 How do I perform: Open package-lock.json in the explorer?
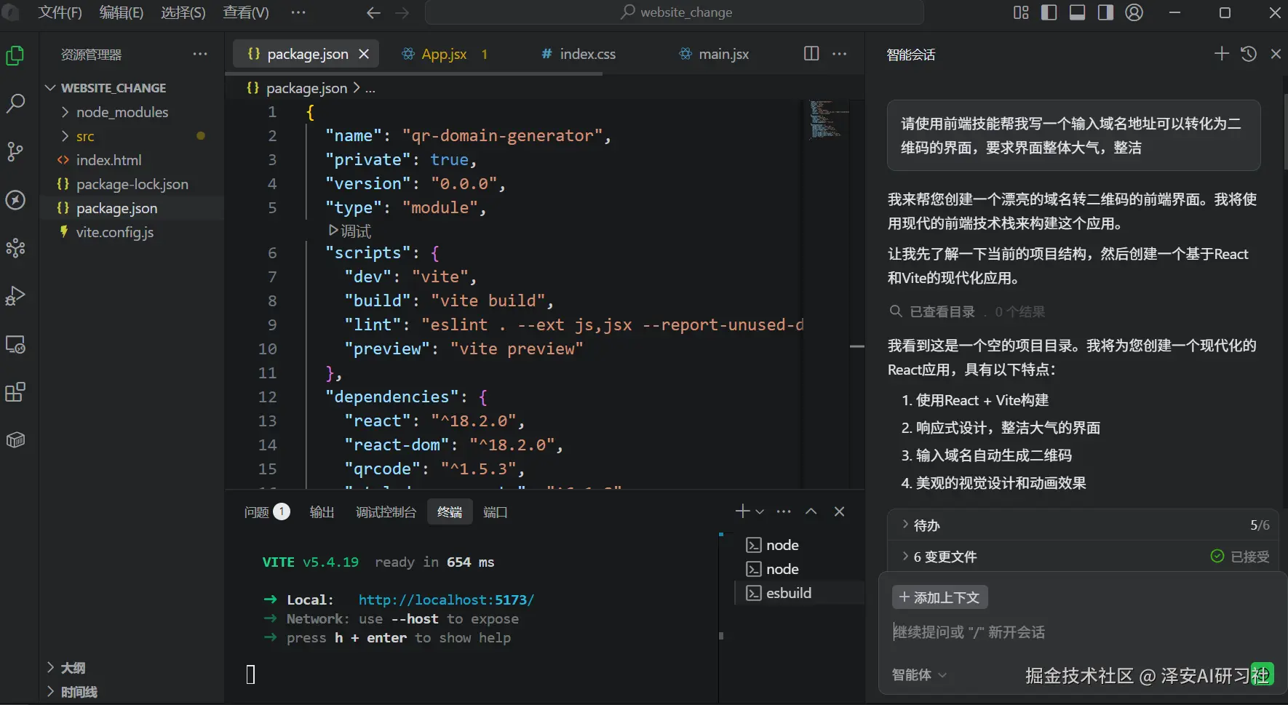pyautogui.click(x=132, y=184)
